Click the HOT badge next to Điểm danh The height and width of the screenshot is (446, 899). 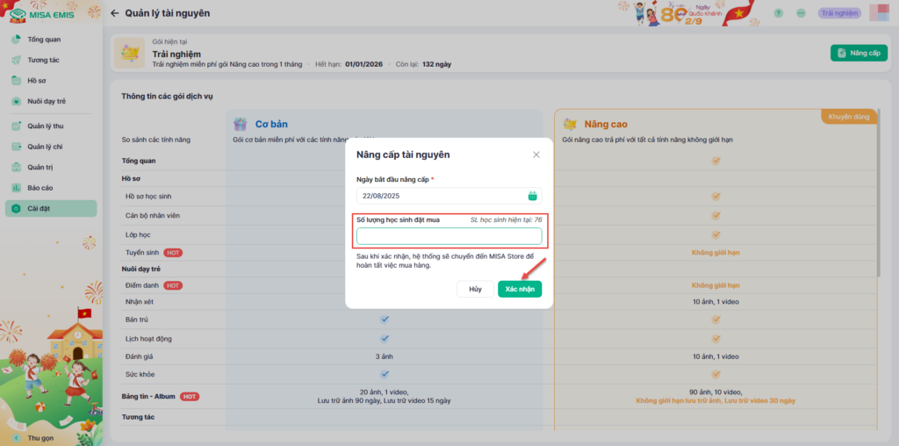[x=173, y=285]
